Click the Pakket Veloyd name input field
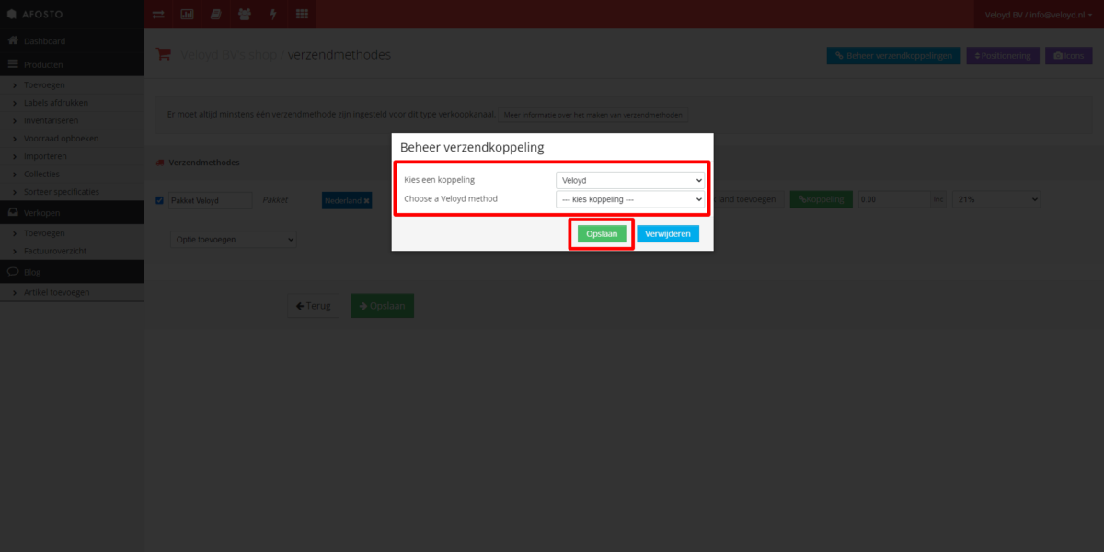The width and height of the screenshot is (1104, 552). coord(210,200)
